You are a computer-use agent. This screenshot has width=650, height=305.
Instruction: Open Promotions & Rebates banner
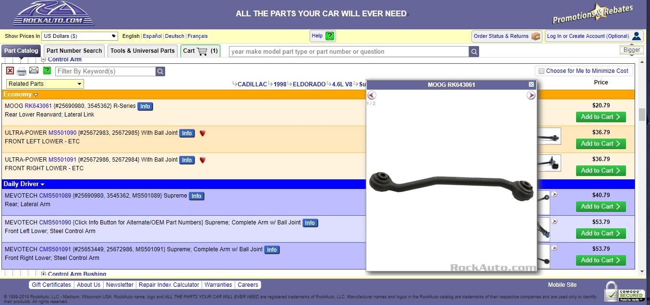click(592, 13)
